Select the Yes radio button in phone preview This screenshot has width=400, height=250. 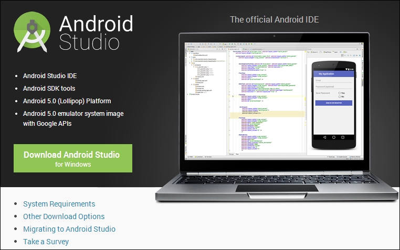[340, 93]
